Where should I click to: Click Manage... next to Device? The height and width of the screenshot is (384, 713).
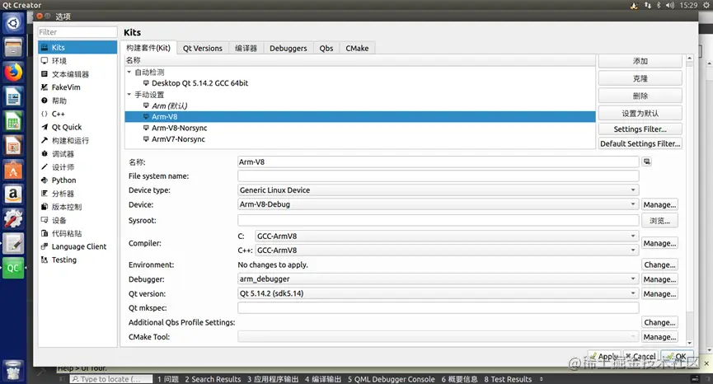659,204
